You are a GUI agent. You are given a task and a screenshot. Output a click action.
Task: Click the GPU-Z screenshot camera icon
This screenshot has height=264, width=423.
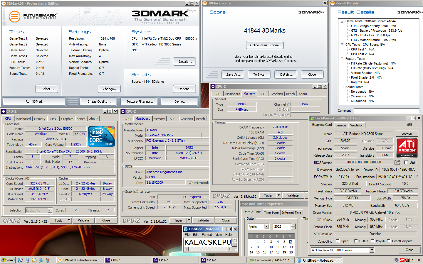pyautogui.click(x=409, y=125)
